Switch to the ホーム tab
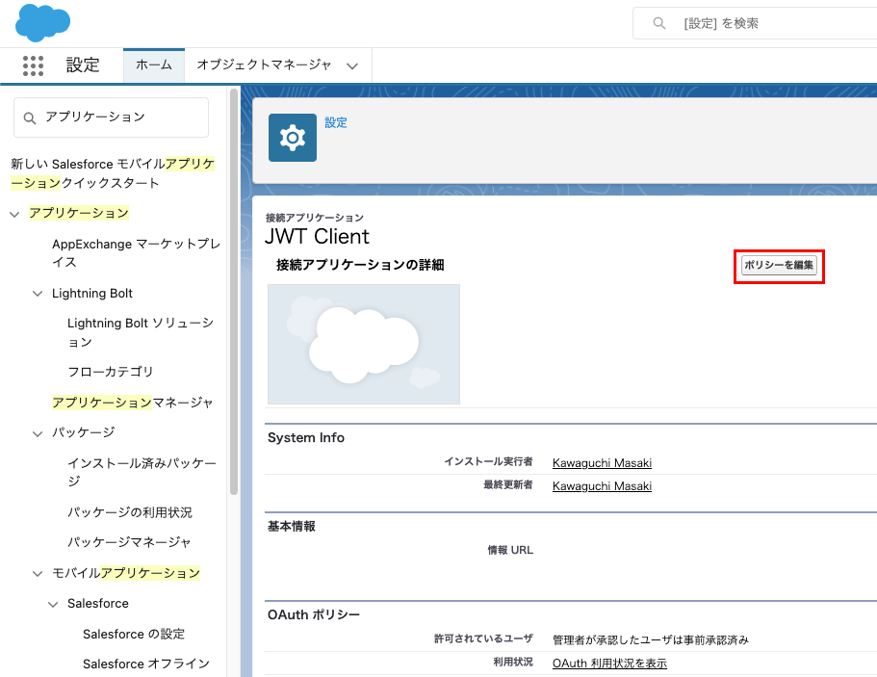Screen dimensions: 877x677 154,65
